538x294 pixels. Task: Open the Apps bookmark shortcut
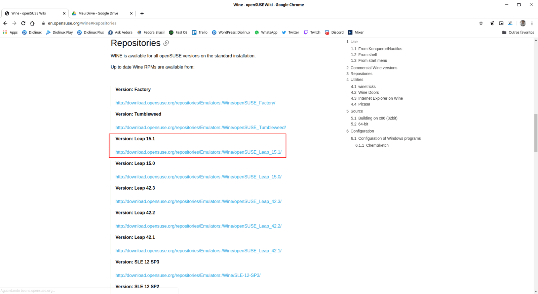10,33
